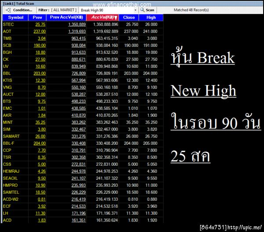
Task: Select the SAMTEL symbol
Action: 11,192
